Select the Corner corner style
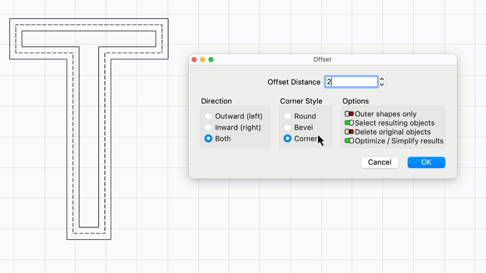Screen dimensions: 486x273 (x=287, y=138)
